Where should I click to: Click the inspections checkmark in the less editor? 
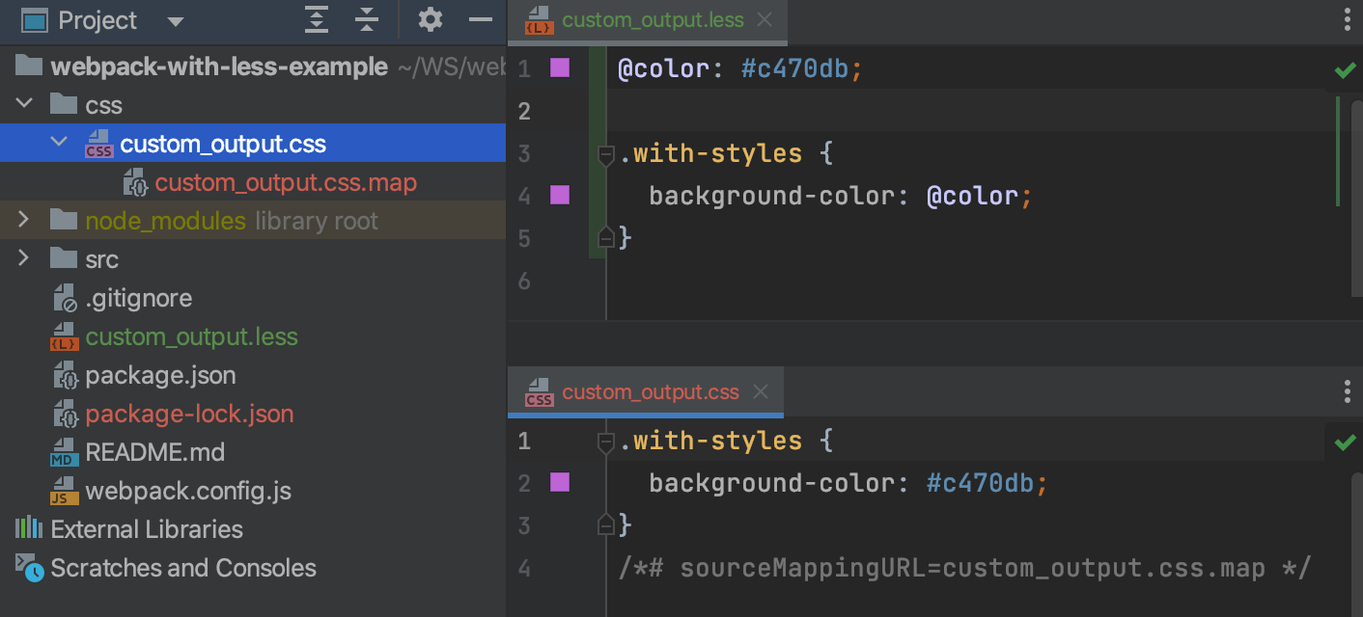coord(1345,69)
